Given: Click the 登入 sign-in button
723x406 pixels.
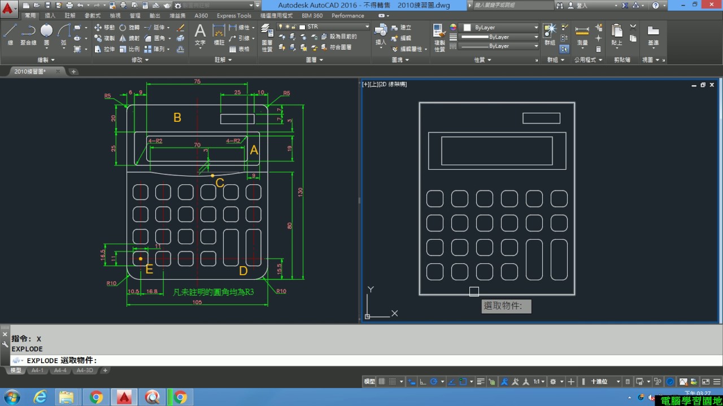Looking at the screenshot, I should click(582, 5).
